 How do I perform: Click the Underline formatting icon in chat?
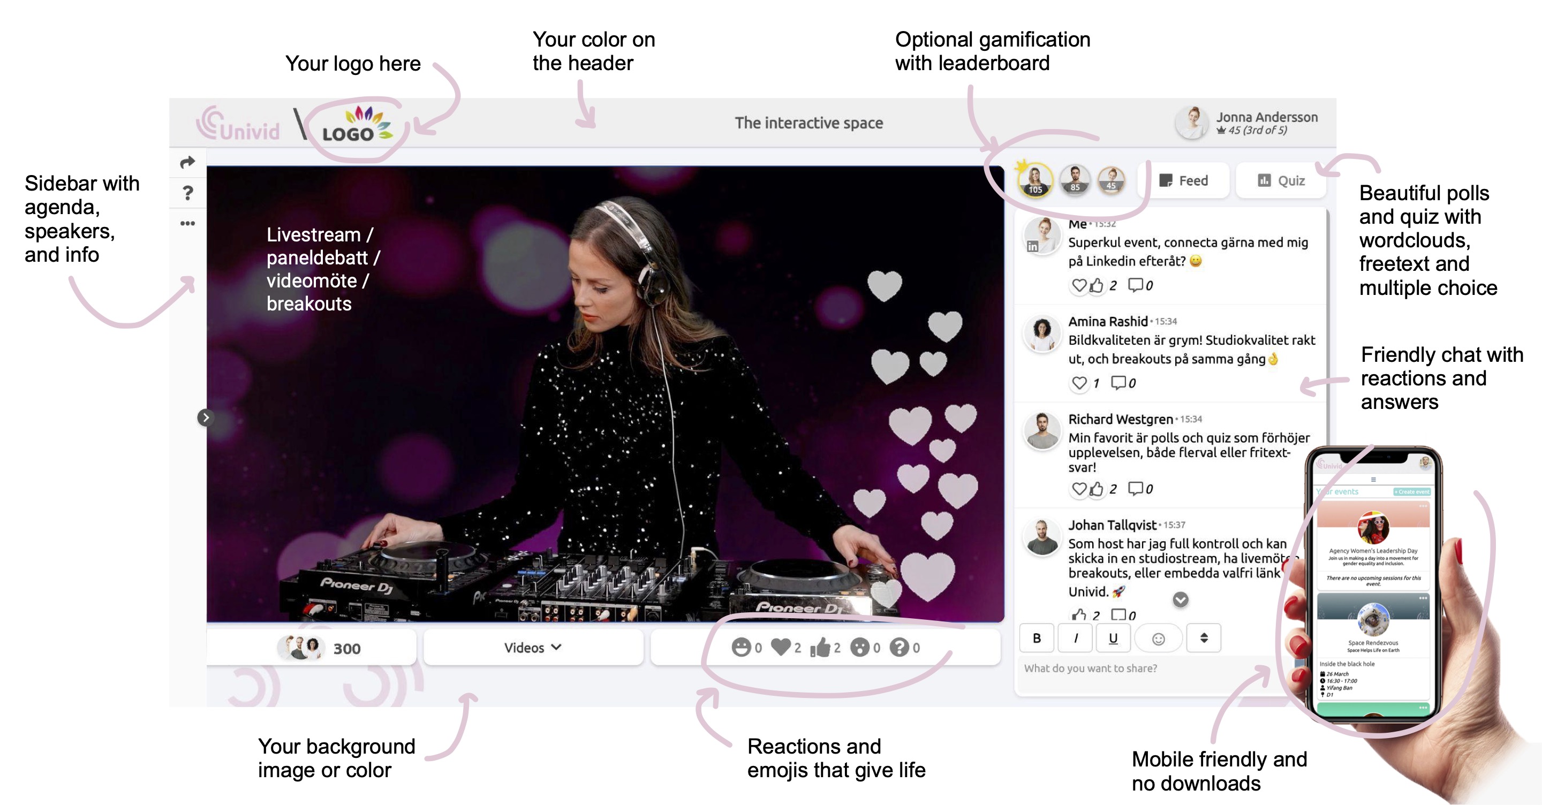point(1113,637)
